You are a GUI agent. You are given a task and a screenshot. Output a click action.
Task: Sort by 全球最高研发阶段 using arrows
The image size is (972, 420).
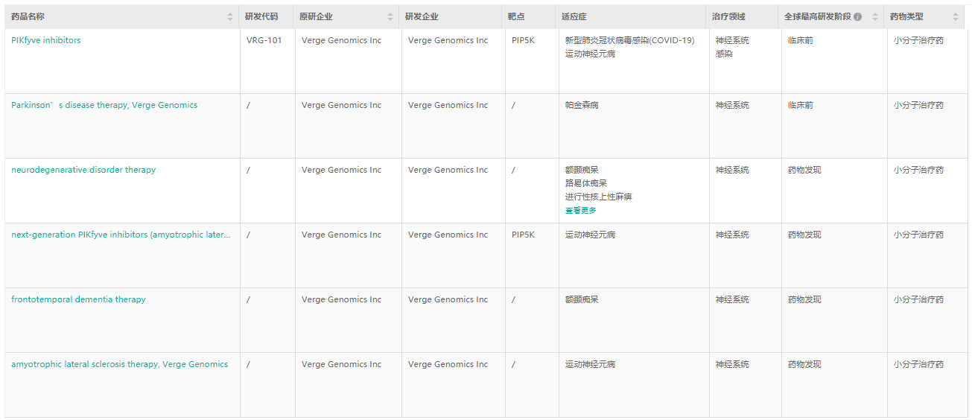coord(875,16)
